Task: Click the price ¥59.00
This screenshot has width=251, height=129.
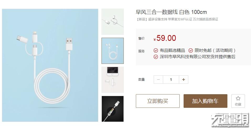Action: (165, 38)
